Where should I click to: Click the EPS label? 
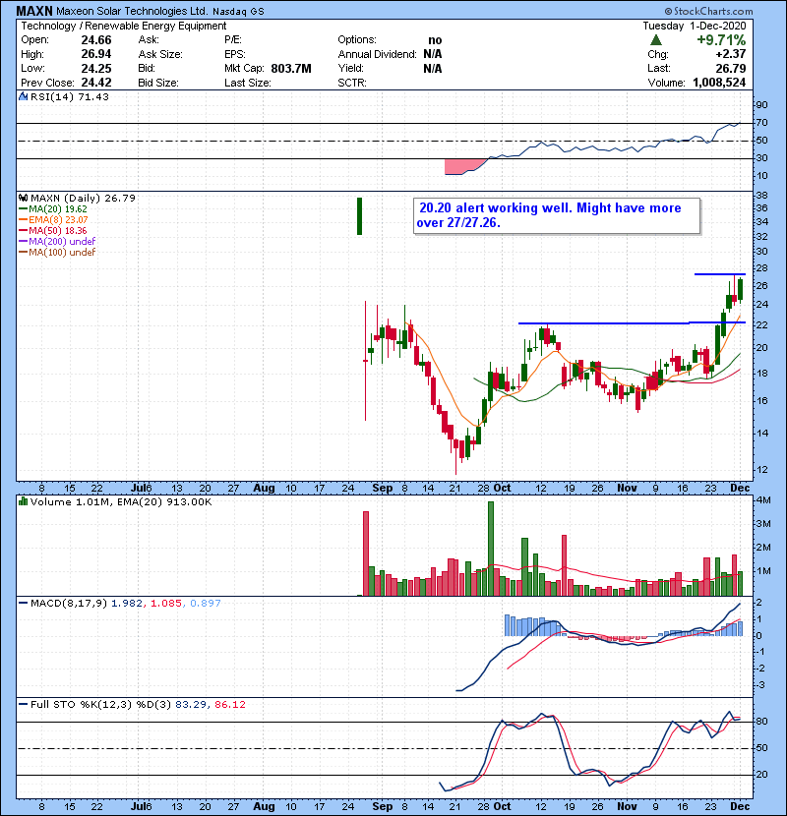(x=235, y=54)
